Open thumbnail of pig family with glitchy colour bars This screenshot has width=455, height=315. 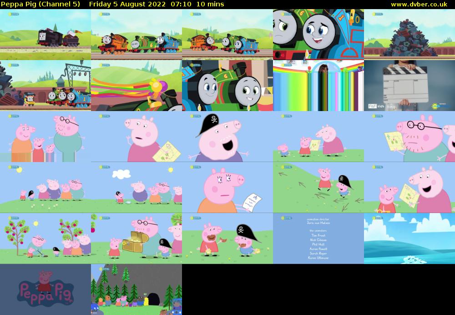click(45, 137)
